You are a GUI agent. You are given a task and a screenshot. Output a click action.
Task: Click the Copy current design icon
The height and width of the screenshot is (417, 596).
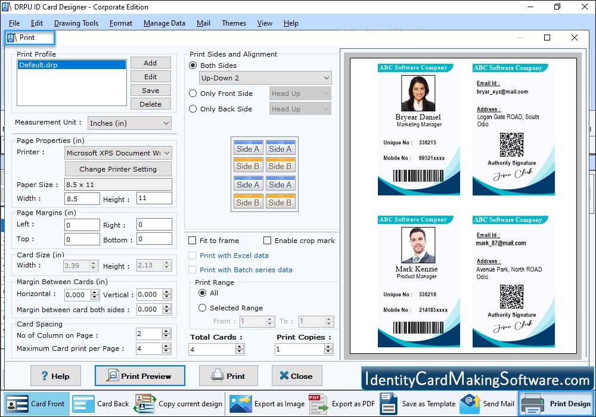(x=145, y=404)
